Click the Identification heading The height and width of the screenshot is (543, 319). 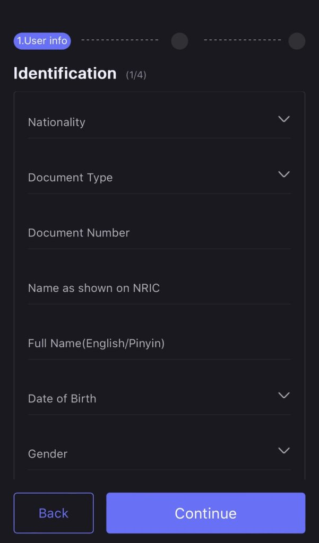click(65, 73)
